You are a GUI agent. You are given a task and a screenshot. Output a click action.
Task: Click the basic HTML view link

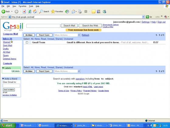[x=88, y=87]
